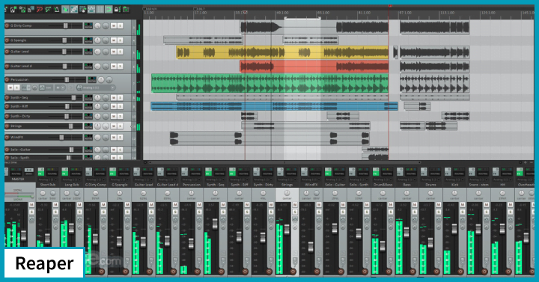The image size is (539, 282).
Task: Open the routing button on G Dirty Comp track
Action: 88,25
